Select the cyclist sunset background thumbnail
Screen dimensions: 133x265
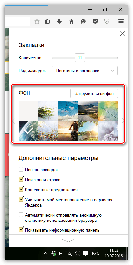pos(68,131)
